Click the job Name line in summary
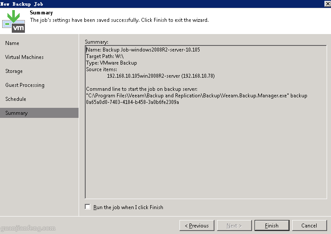The width and height of the screenshot is (331, 234). tap(143, 50)
